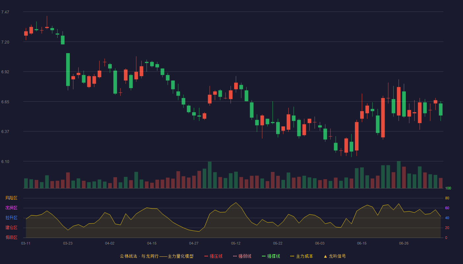463x264 pixels.
Task: Click the 建仓区 zone label
Action: [11, 228]
